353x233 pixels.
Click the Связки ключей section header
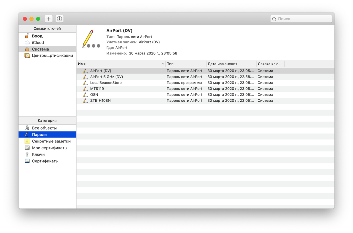(47, 29)
